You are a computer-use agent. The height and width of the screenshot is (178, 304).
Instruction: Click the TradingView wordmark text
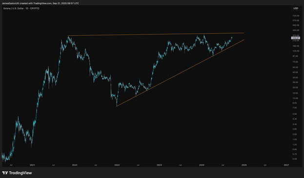[x=20, y=173]
